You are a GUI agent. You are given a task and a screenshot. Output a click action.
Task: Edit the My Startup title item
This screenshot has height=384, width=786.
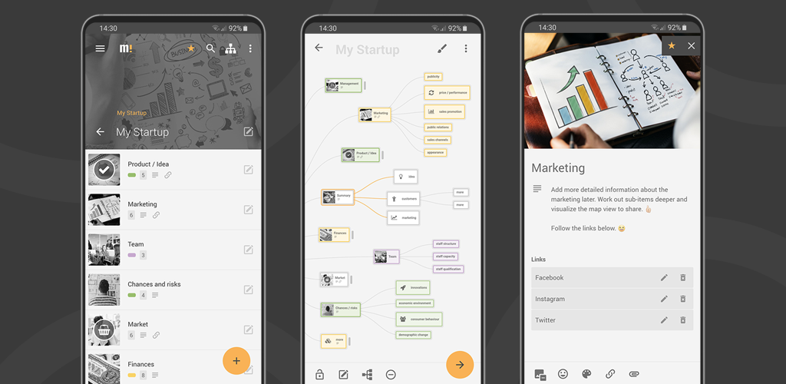pyautogui.click(x=248, y=131)
